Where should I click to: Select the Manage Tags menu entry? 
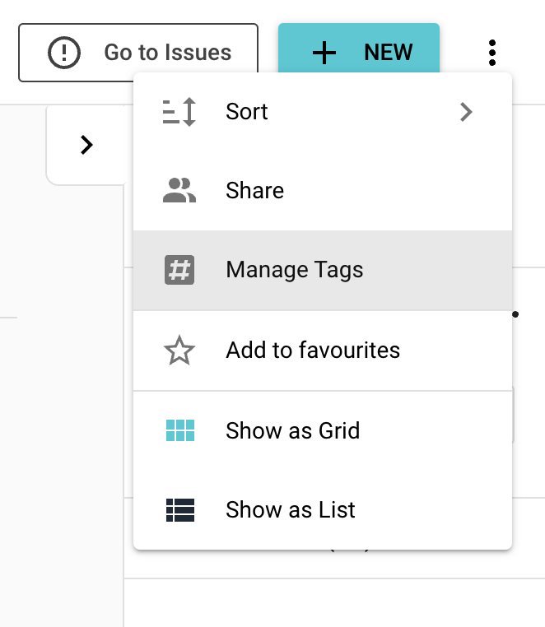pyautogui.click(x=294, y=270)
